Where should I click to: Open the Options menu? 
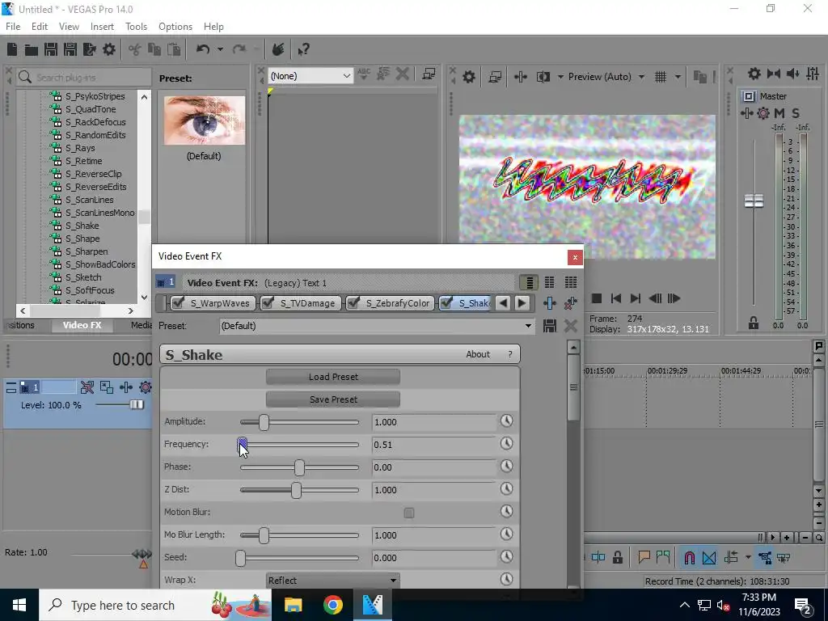click(x=175, y=27)
